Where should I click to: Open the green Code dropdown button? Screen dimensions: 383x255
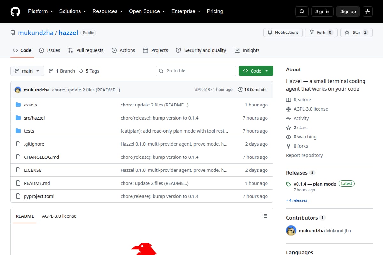click(x=256, y=71)
